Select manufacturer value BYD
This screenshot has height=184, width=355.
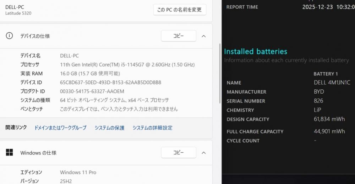(x=319, y=92)
